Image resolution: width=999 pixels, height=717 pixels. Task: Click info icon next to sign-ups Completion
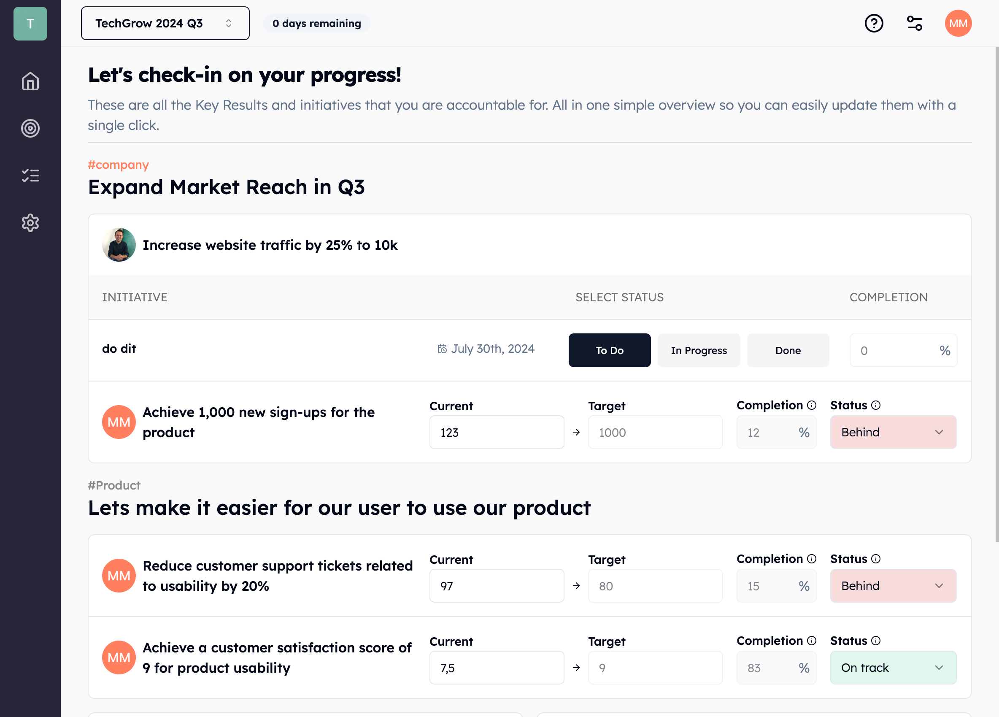pos(812,405)
